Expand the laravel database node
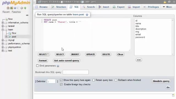The width and height of the screenshot is (176, 99). [3, 26]
